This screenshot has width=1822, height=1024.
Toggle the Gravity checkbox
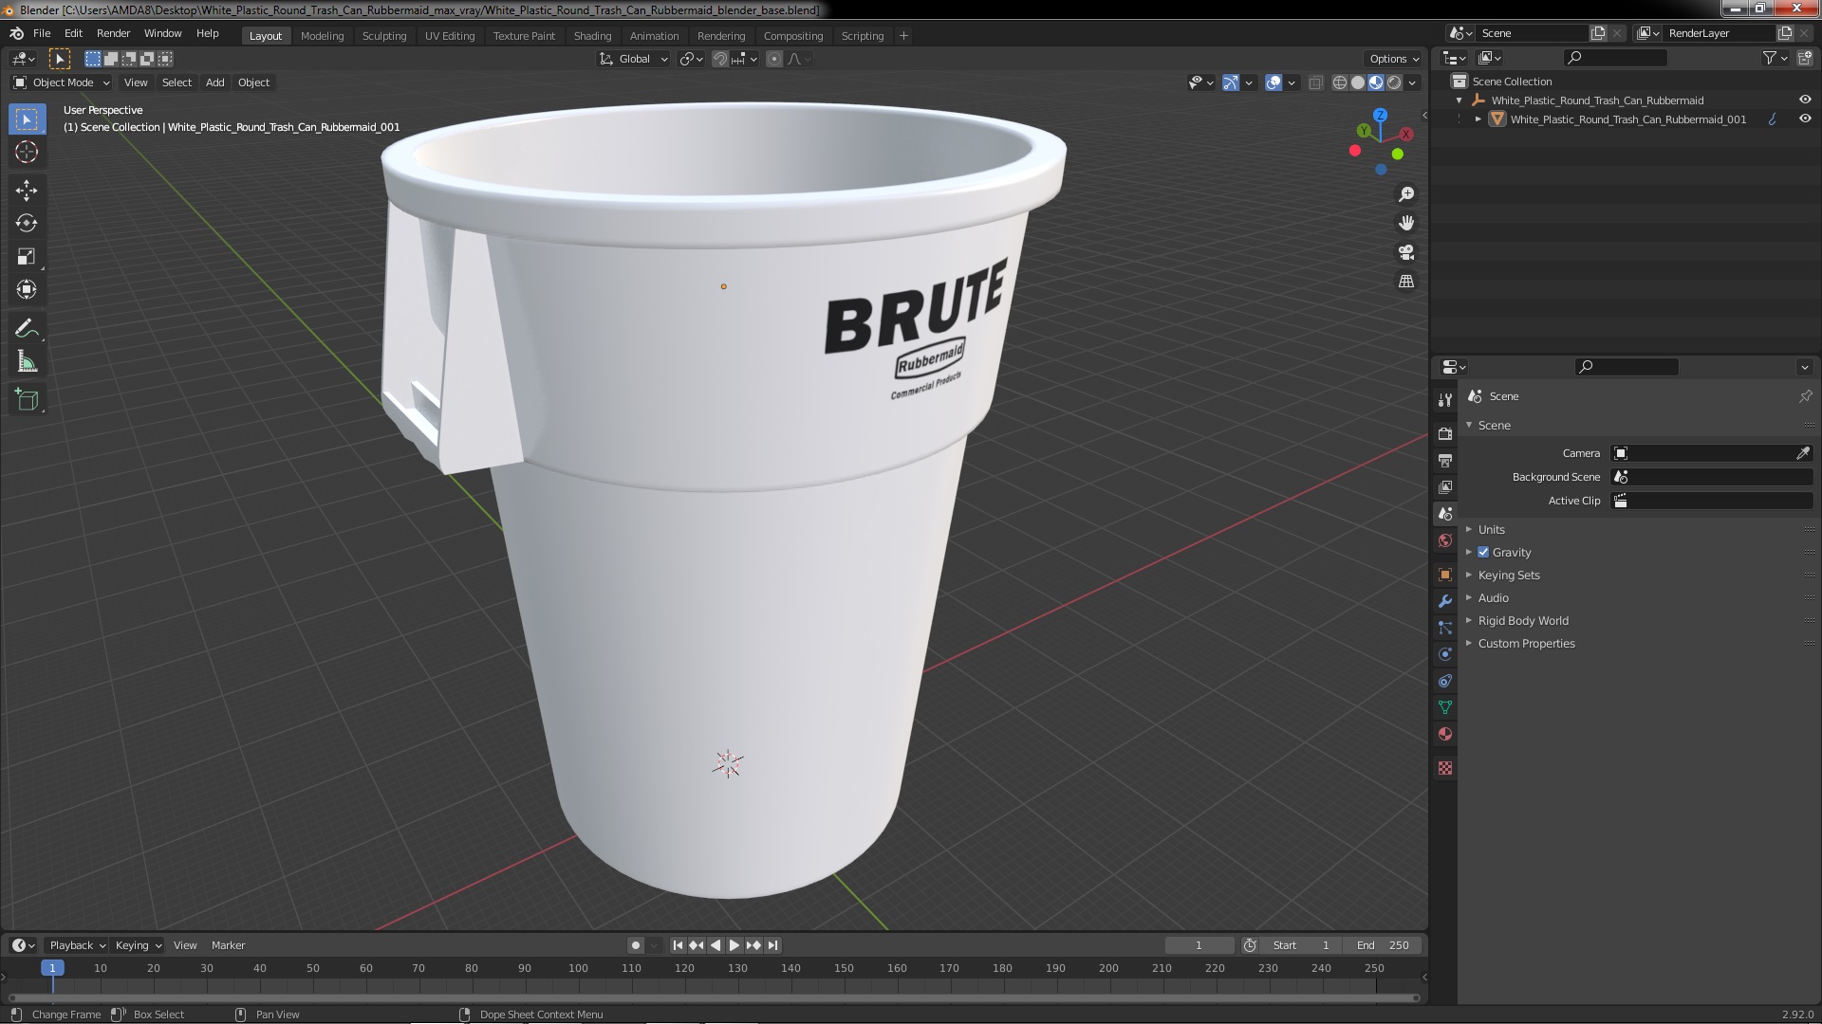1483,552
